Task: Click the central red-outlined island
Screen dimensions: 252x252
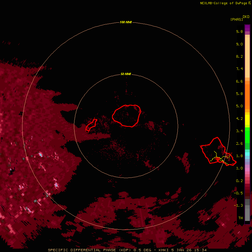Action: [x=127, y=116]
